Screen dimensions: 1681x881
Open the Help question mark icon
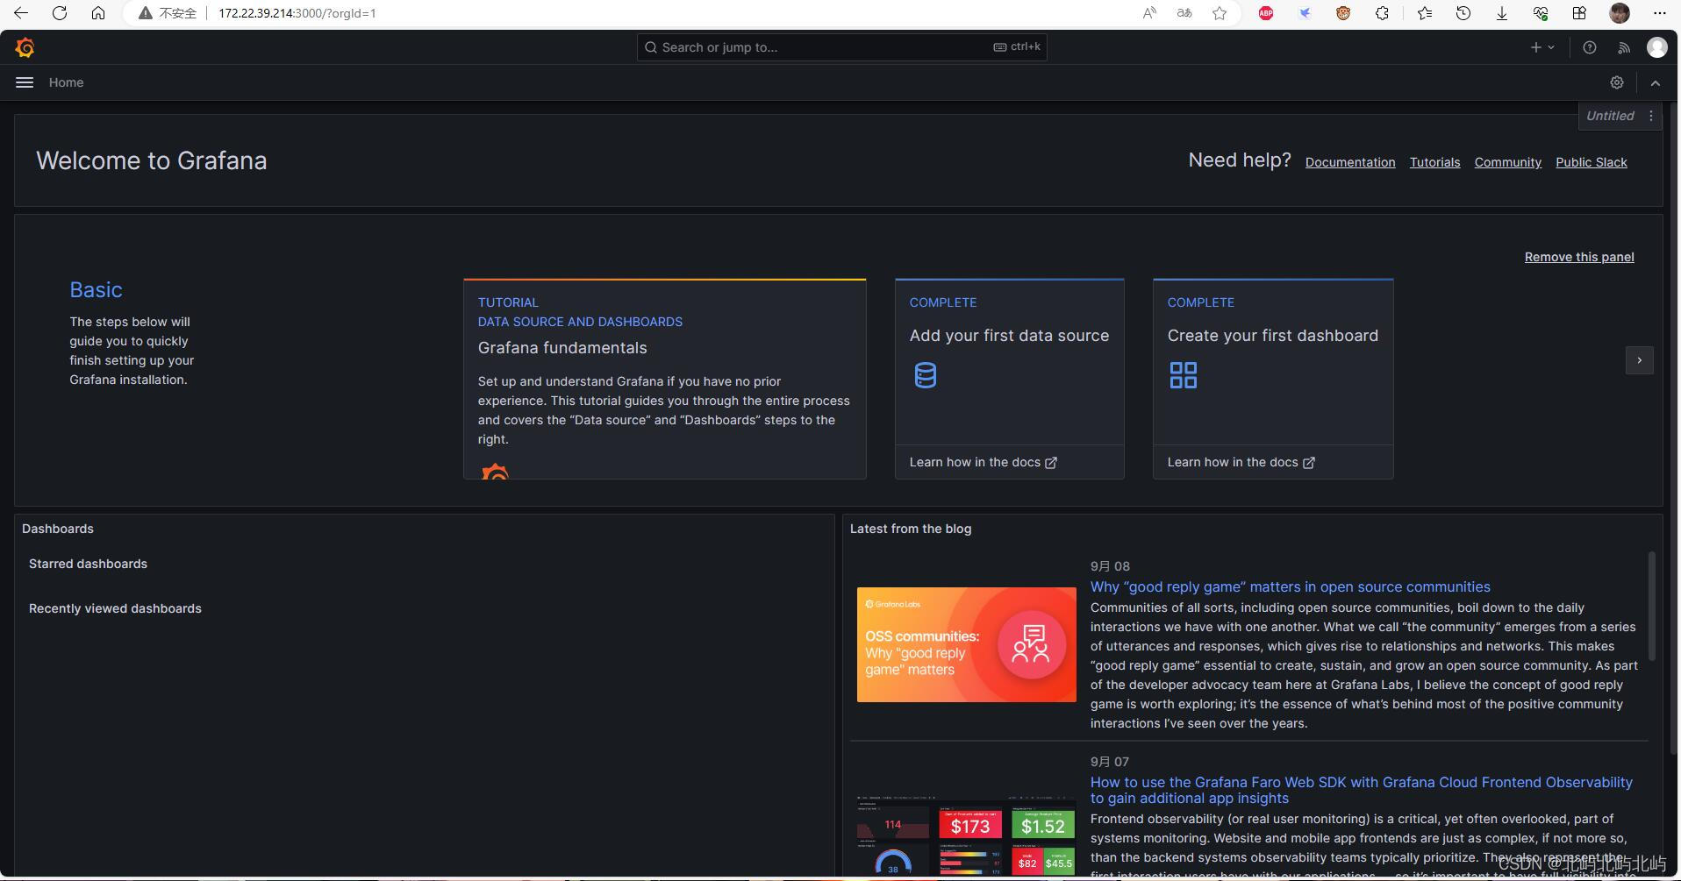1589,47
